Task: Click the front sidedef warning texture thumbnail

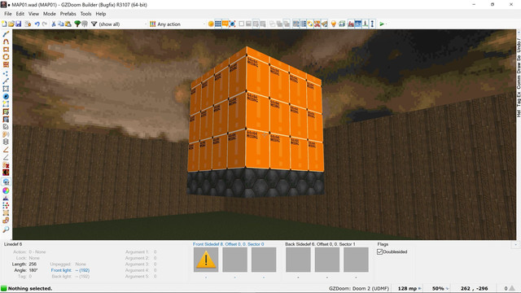Action: (x=206, y=260)
